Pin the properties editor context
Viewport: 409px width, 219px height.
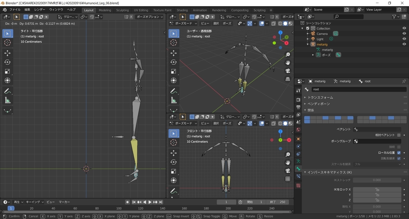point(404,81)
